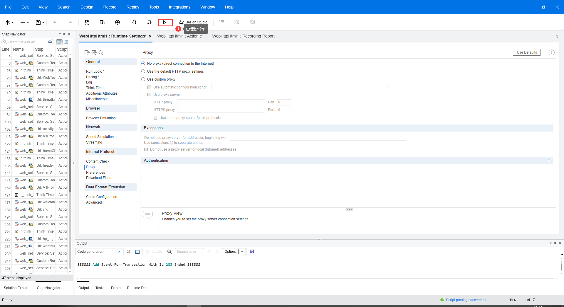This screenshot has width=564, height=307.
Task: Switch to Solution Explorer tab
Action: [x=17, y=288]
